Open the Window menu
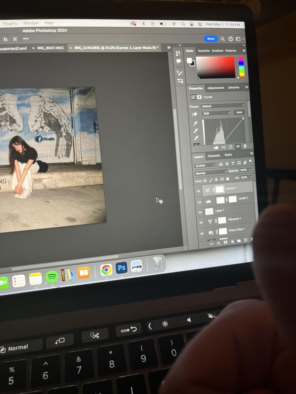 31,23
